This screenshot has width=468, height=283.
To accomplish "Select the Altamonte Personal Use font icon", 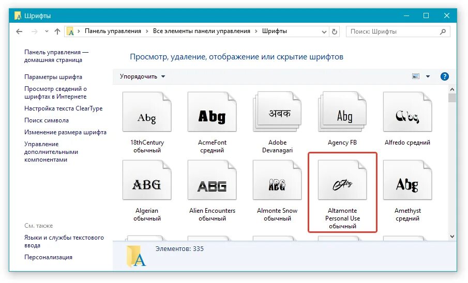I will [x=342, y=180].
